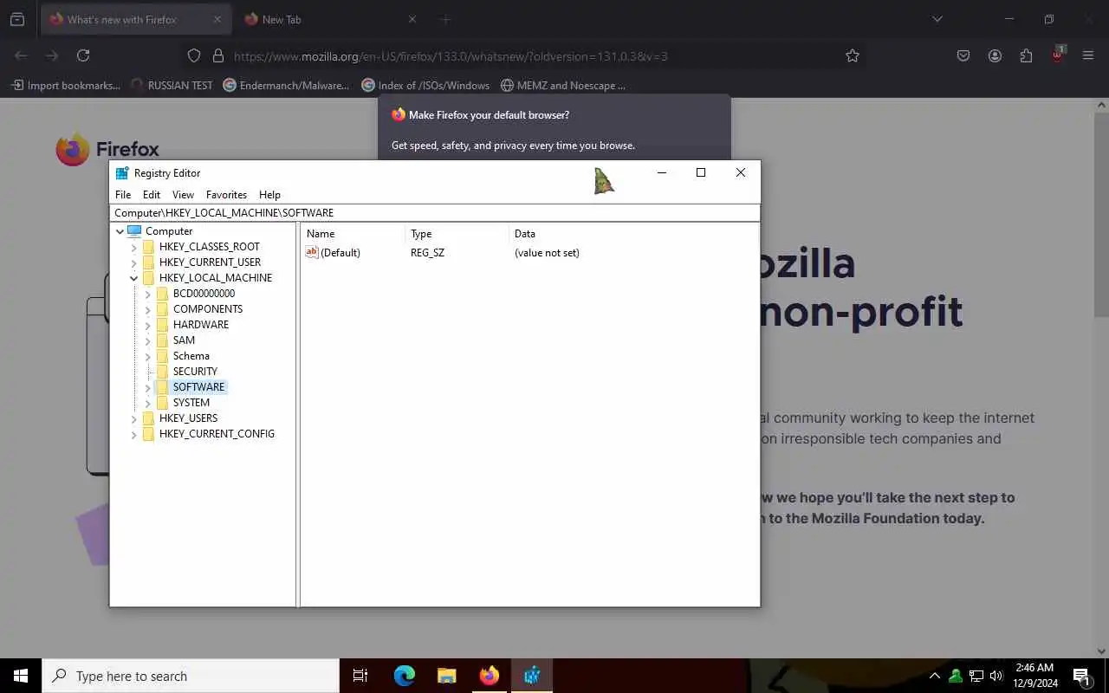Expand the SYSTEM key
The height and width of the screenshot is (693, 1109).
[x=147, y=403]
